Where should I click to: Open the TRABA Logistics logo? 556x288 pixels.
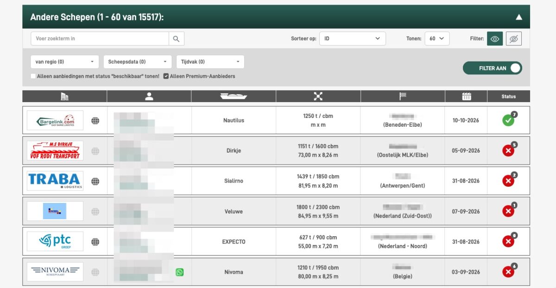click(55, 181)
